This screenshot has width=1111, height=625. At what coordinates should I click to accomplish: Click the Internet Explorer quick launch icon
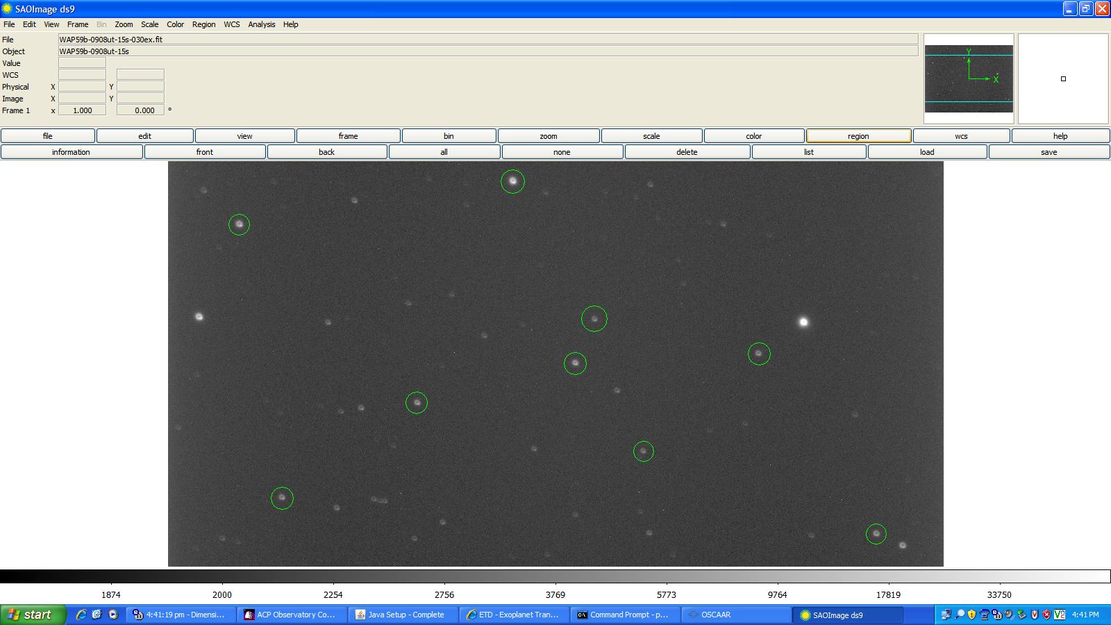(x=81, y=615)
